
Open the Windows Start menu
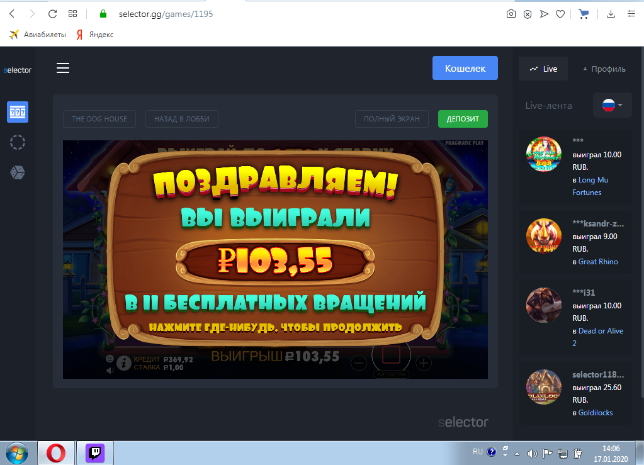coord(17,453)
